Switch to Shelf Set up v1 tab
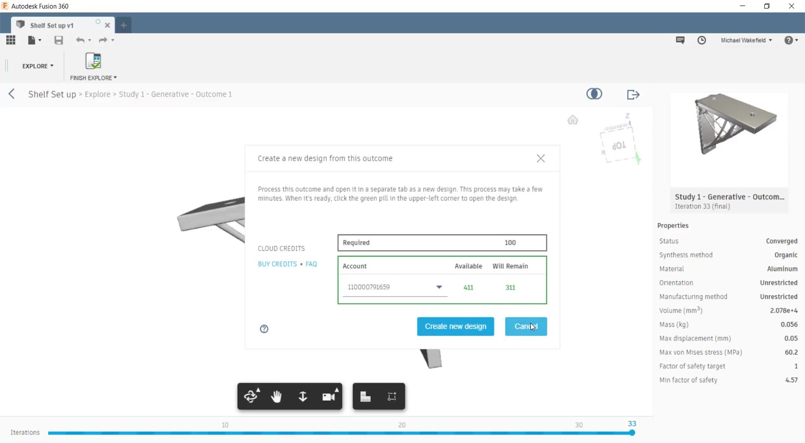The width and height of the screenshot is (805, 443). pyautogui.click(x=52, y=26)
